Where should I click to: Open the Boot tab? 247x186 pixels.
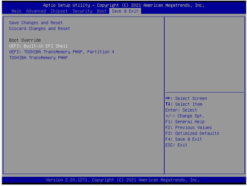point(102,11)
